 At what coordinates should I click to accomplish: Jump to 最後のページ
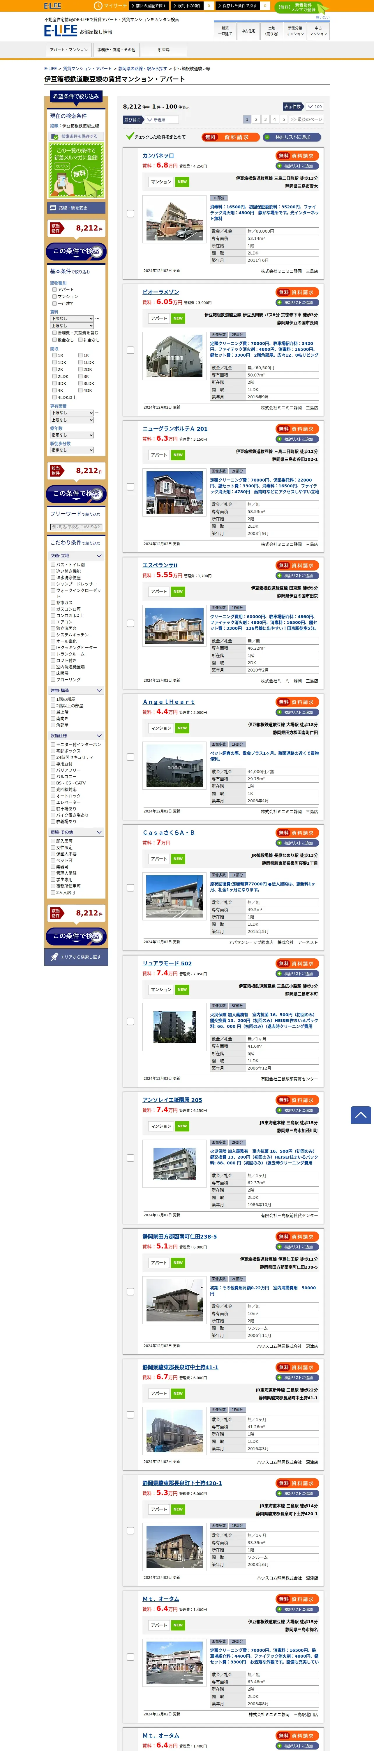[x=306, y=120]
